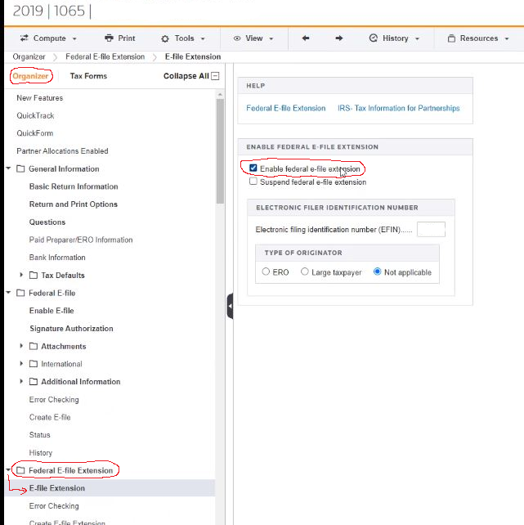
Task: Open the View dropdown arrow
Action: click(x=271, y=38)
